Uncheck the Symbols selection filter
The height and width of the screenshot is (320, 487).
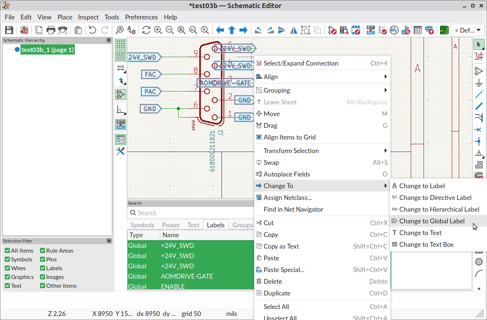pos(7,260)
